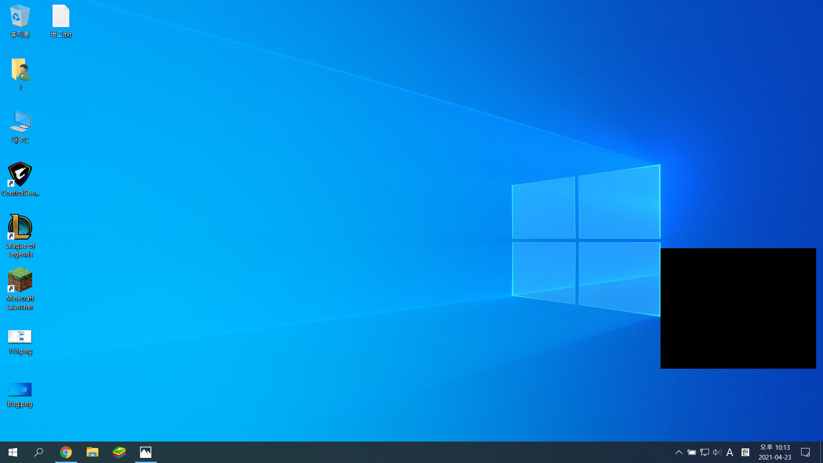This screenshot has height=463, width=823.
Task: Open BlueStacks from the taskbar
Action: click(x=119, y=452)
